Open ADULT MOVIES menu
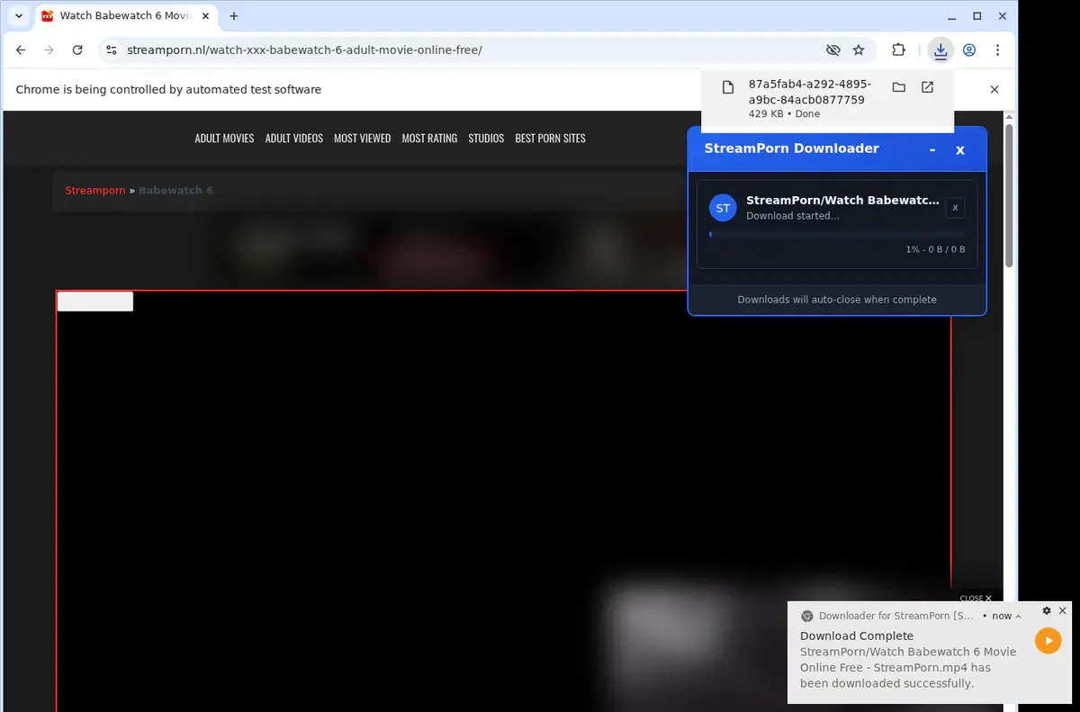Screen dimensions: 1080x712 pyautogui.click(x=224, y=139)
